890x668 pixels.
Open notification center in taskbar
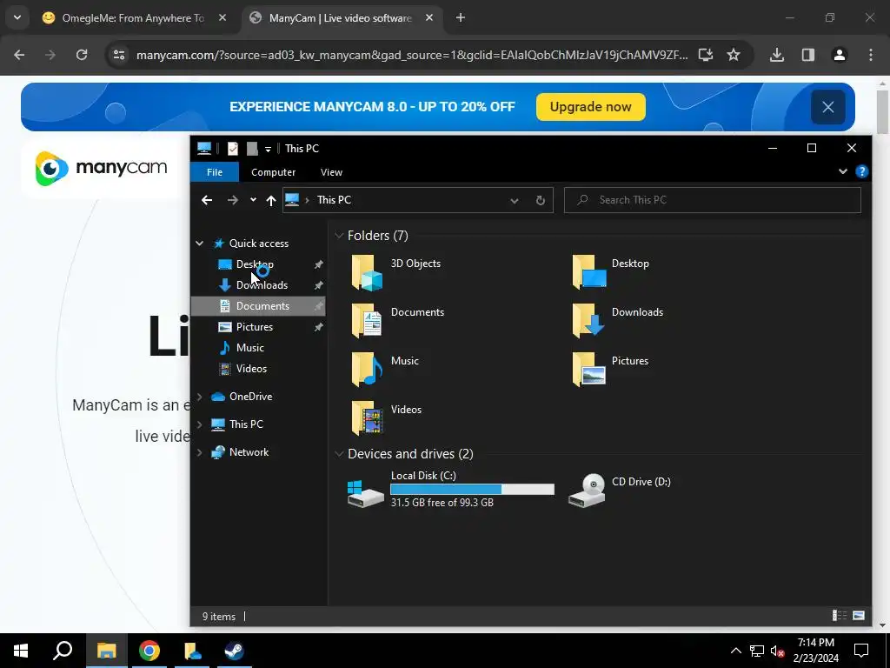coord(861,651)
